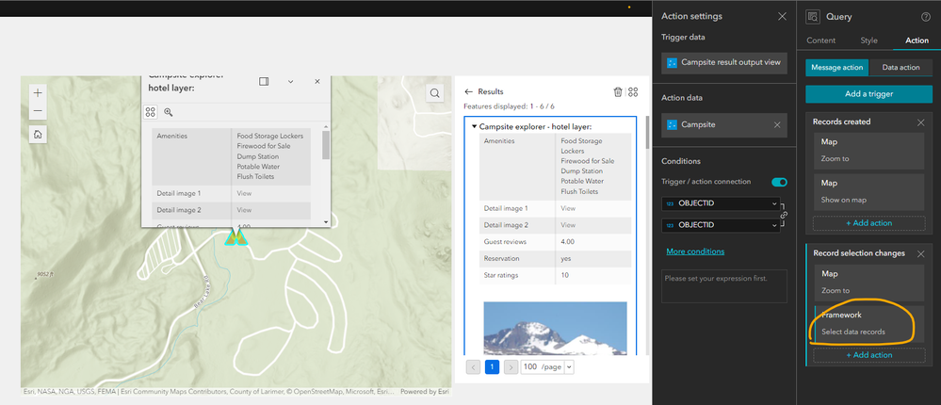
Task: Click the campsite triangle marker on map
Action: pyautogui.click(x=235, y=237)
